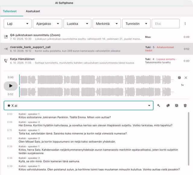
Task: Open the Luokka filter dropdown
Action: click(78, 23)
